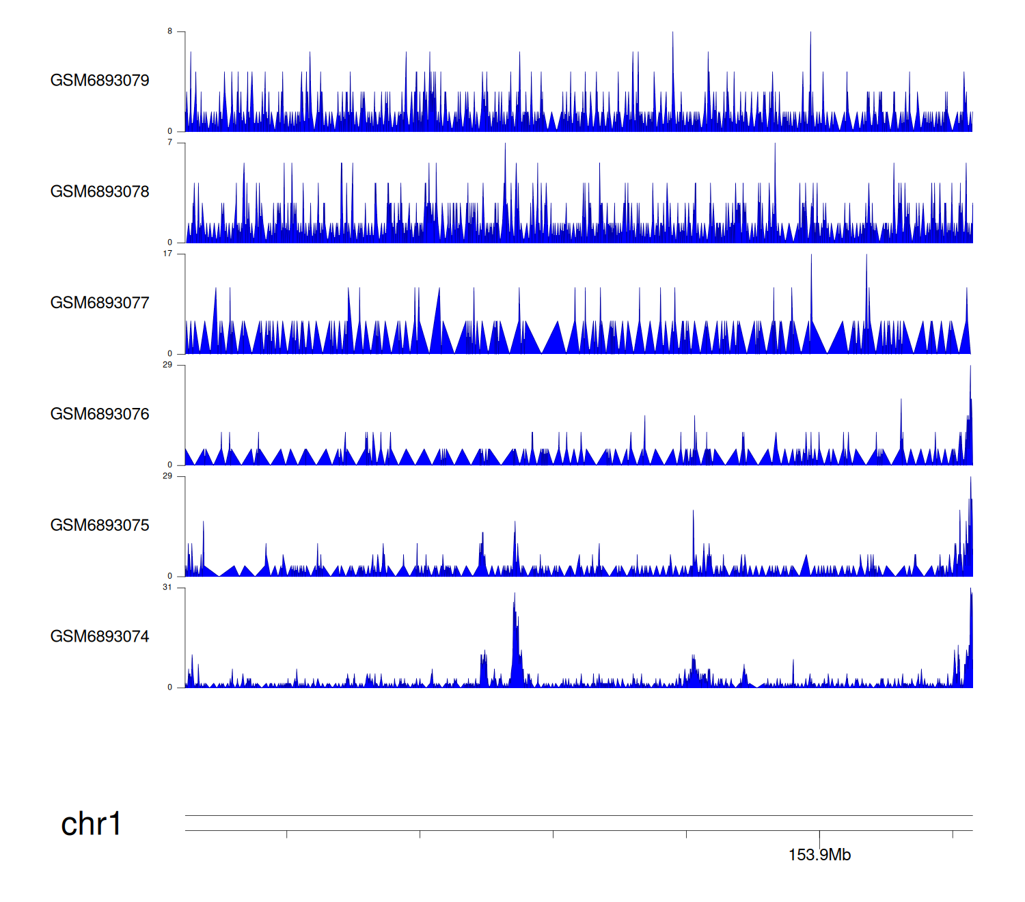Click the rightmost tick on genomic axis
The height and width of the screenshot is (902, 1025).
pos(953,834)
